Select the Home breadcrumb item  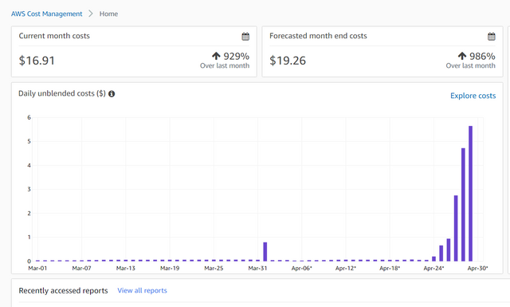tap(108, 14)
